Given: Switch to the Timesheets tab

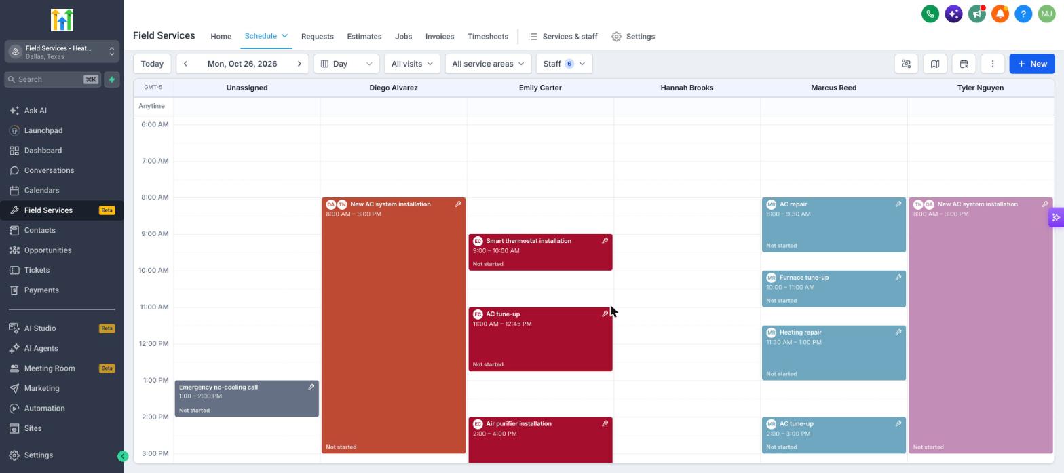Looking at the screenshot, I should [488, 37].
